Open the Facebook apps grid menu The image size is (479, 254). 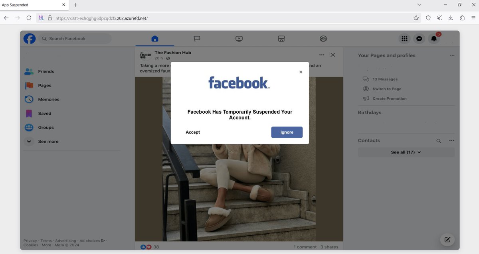[404, 39]
